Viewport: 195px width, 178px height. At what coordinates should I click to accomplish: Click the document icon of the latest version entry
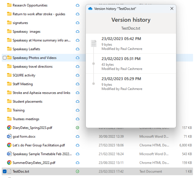94,44
